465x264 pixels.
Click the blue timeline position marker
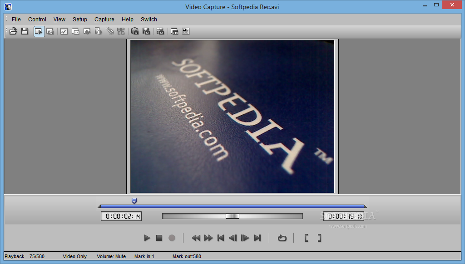[134, 201]
